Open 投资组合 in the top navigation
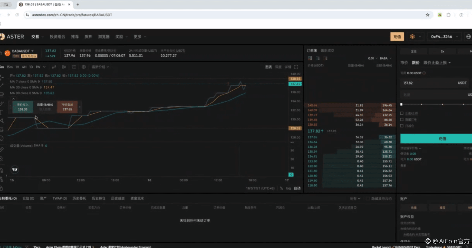This screenshot has width=472, height=248. point(57,37)
